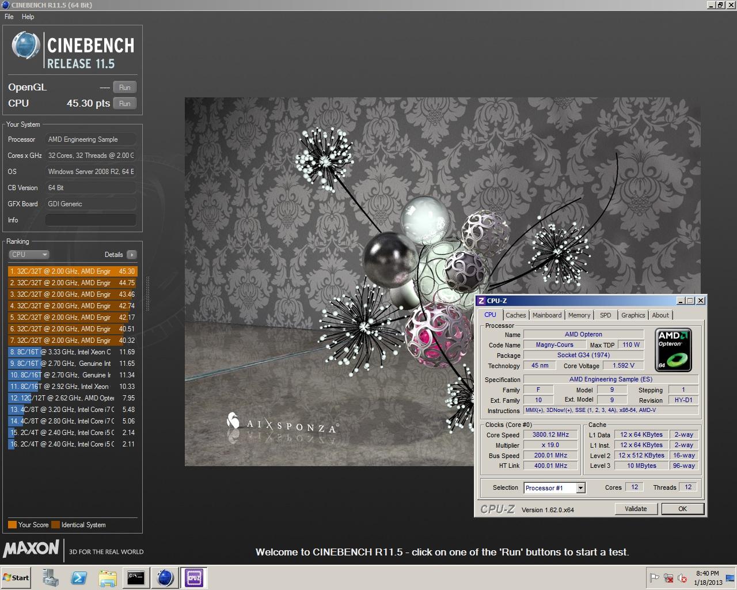Open Processor #1 selection dropdown
Screen dimensions: 737x590
554,488
